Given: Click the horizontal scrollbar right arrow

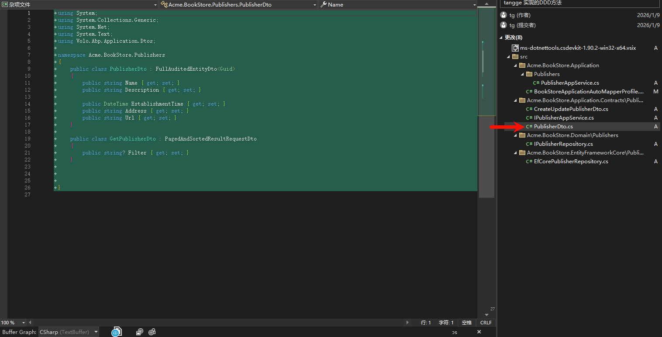Looking at the screenshot, I should tap(407, 323).
